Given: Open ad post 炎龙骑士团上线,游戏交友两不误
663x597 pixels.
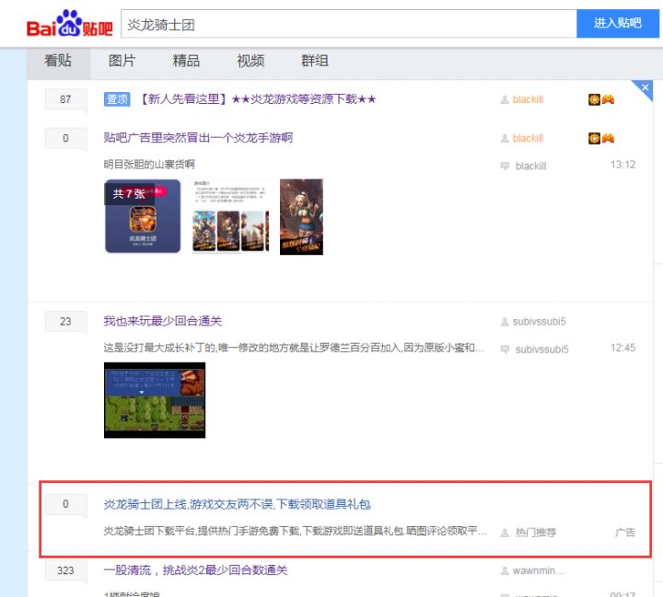Looking at the screenshot, I should pyautogui.click(x=238, y=504).
